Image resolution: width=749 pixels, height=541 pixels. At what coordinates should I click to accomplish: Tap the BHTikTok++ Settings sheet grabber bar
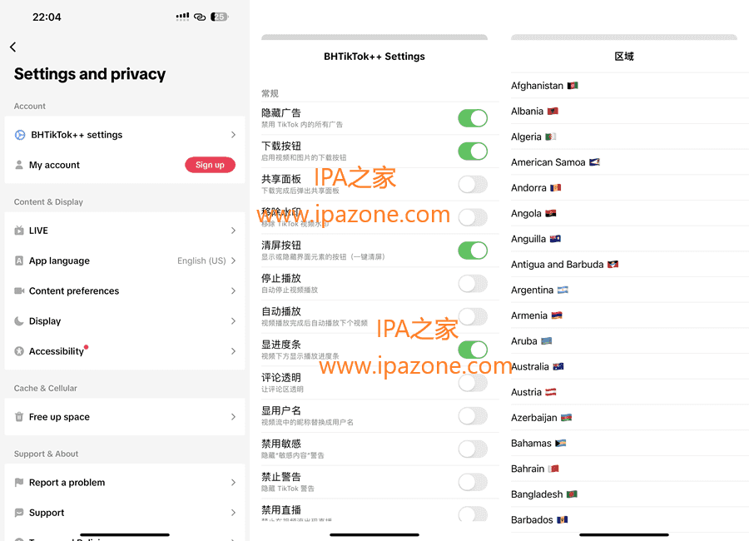374,37
